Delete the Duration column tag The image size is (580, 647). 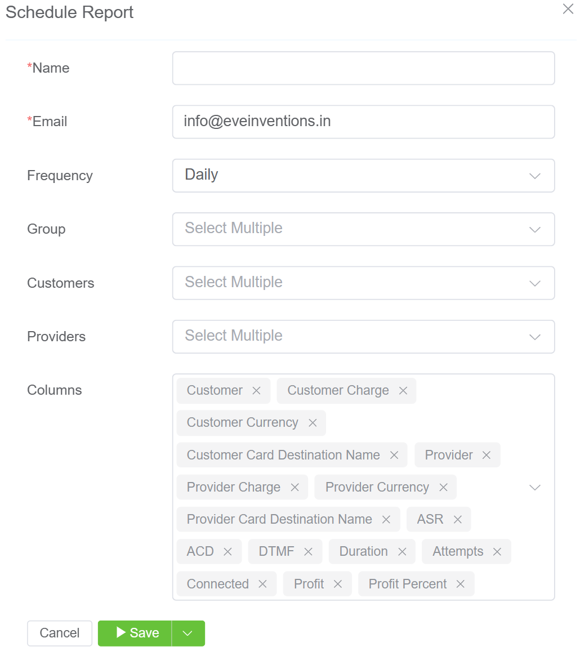click(402, 552)
